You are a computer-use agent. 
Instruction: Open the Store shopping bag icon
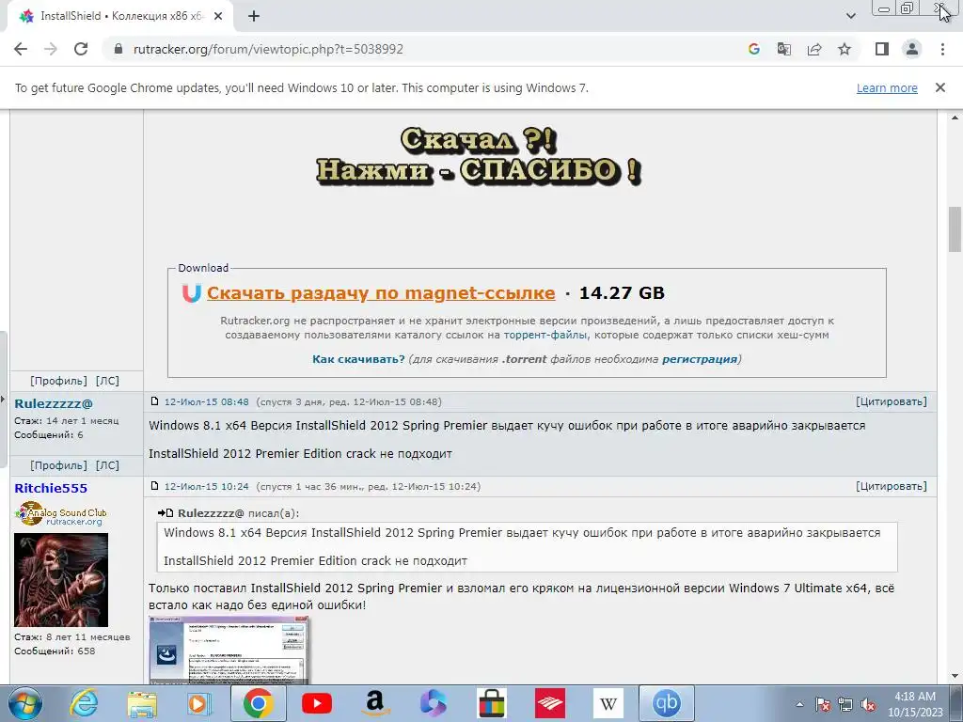pyautogui.click(x=491, y=703)
